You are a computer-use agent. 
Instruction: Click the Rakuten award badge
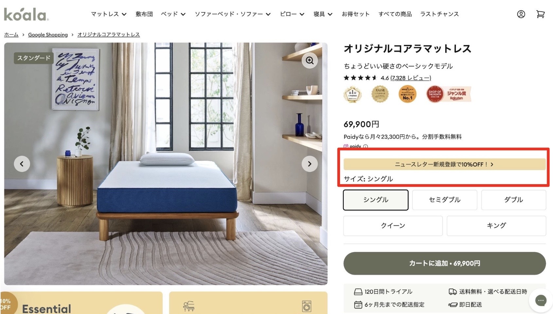(x=449, y=94)
